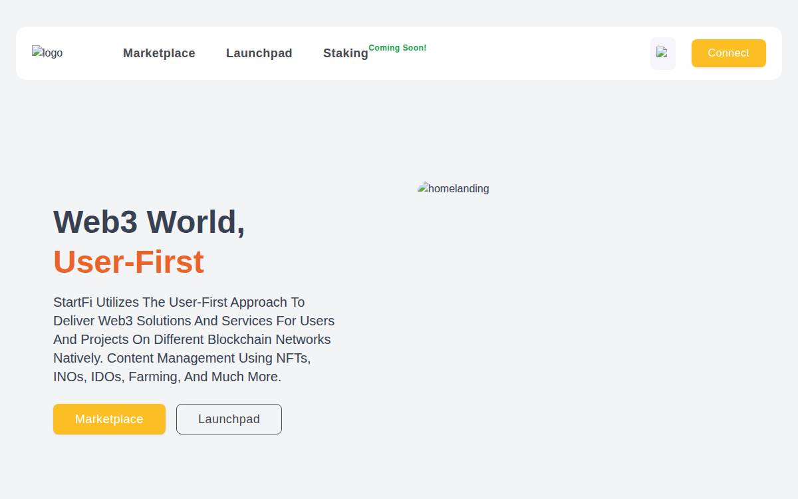
Task: Click the icon button beside Connect
Action: 662,53
